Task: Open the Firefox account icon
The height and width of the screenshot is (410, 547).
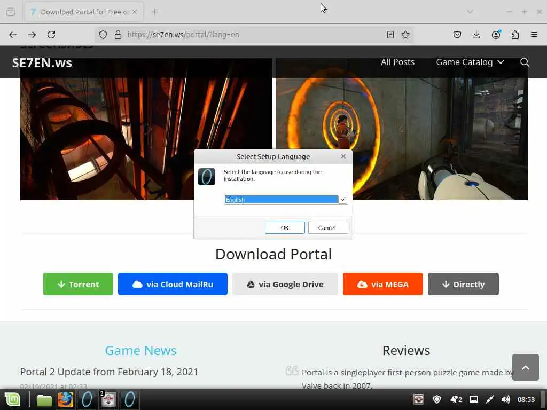Action: pos(496,35)
